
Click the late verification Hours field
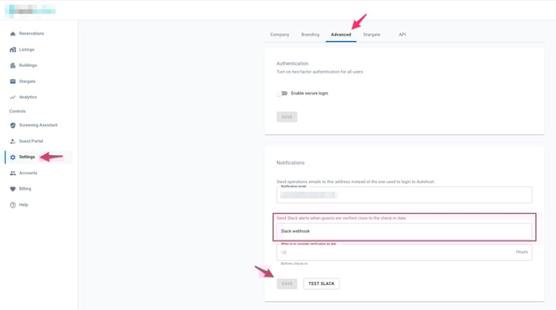coord(404,252)
